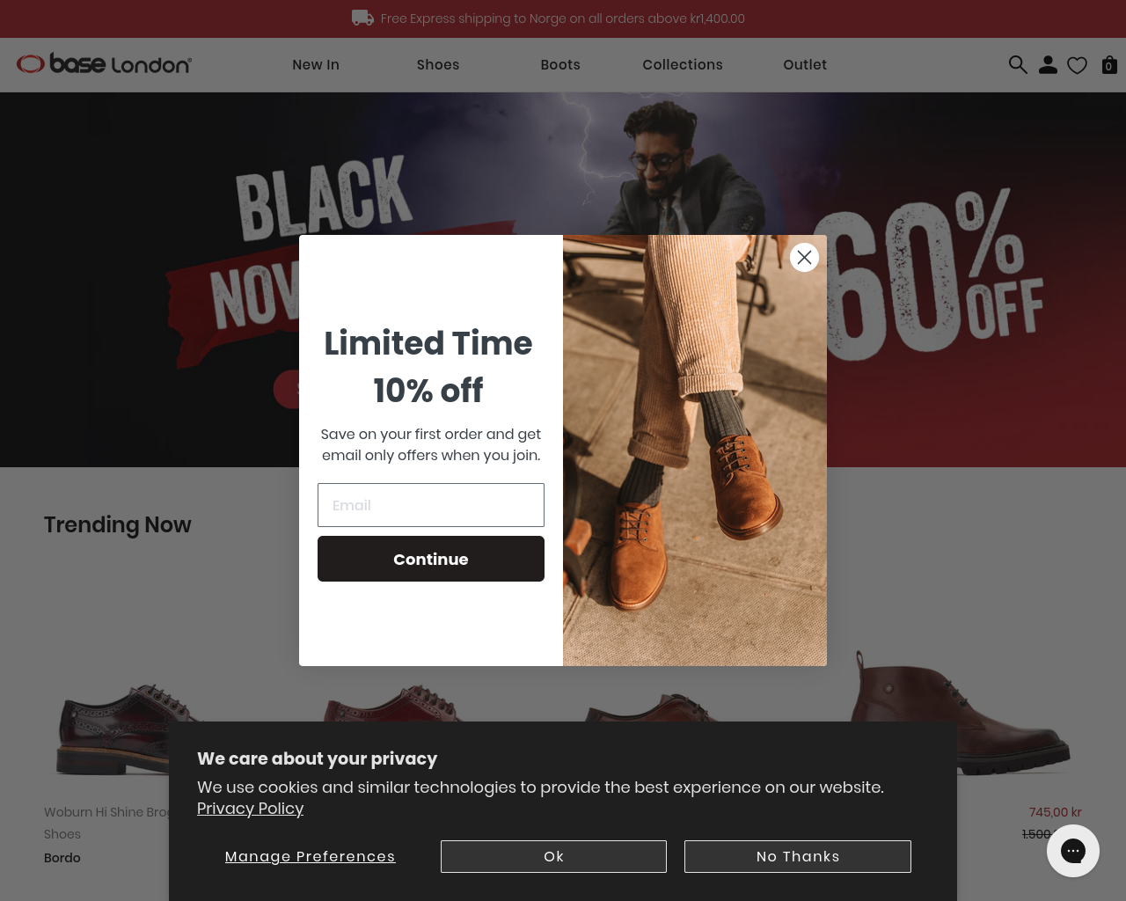Open the New In menu
Screen dimensions: 1126x901
316,65
